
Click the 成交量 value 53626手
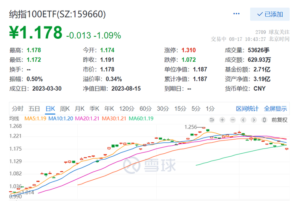click(258, 50)
